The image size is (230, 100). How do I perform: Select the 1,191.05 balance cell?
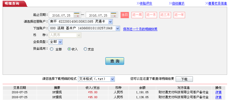[x=142, y=92]
